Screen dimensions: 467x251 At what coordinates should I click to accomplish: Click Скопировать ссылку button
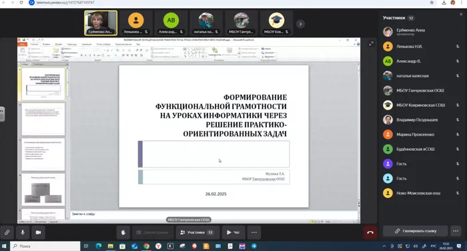(x=416, y=231)
